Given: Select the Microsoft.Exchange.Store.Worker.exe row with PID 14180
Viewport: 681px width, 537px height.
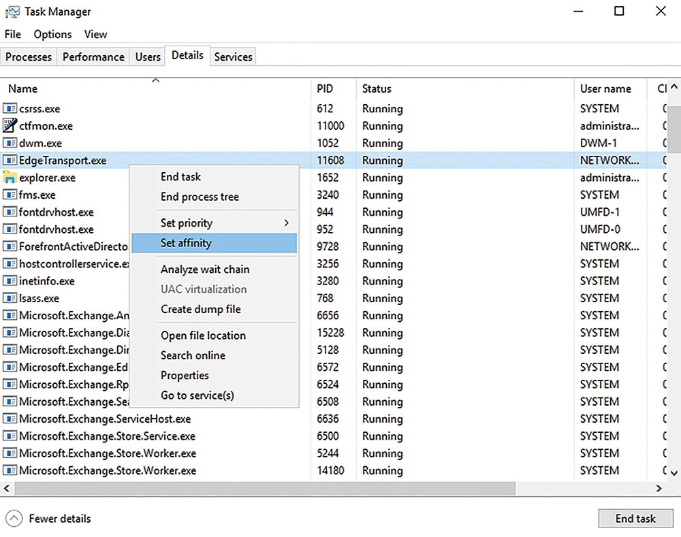Looking at the screenshot, I should click(334, 470).
